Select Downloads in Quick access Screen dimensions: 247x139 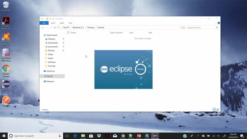pyautogui.click(x=52, y=43)
